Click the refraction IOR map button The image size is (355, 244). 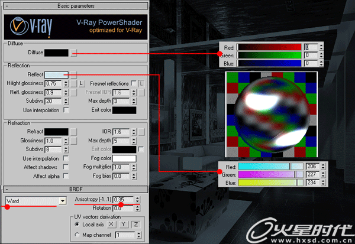coord(141,132)
